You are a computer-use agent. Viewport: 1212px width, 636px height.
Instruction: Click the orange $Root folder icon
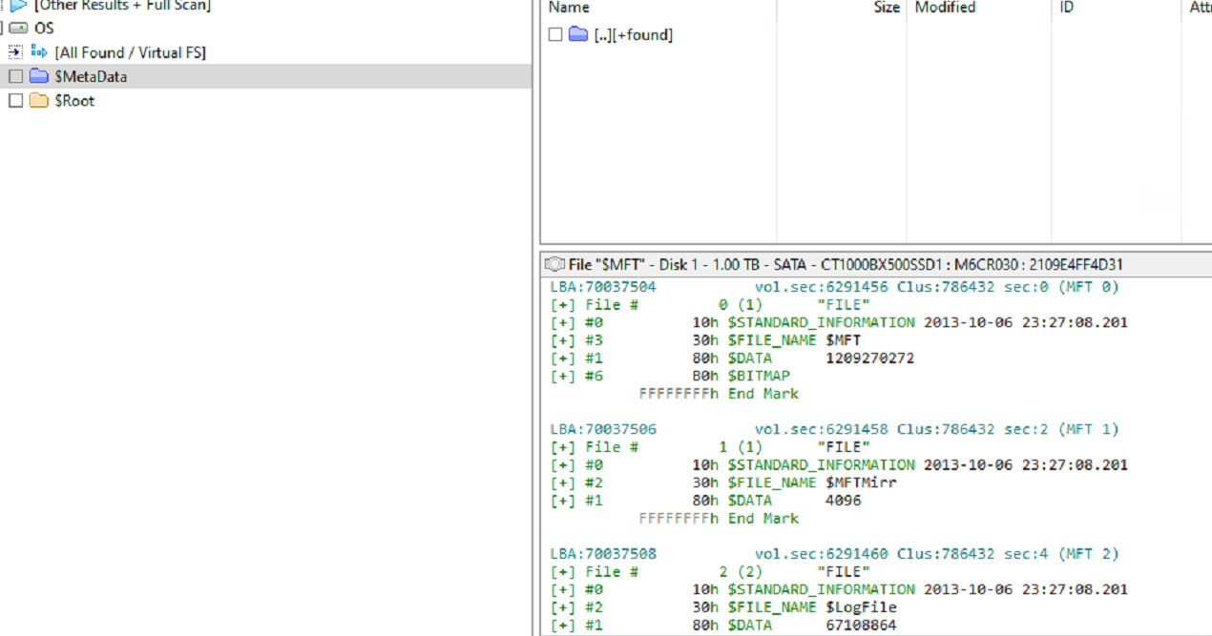tap(39, 100)
